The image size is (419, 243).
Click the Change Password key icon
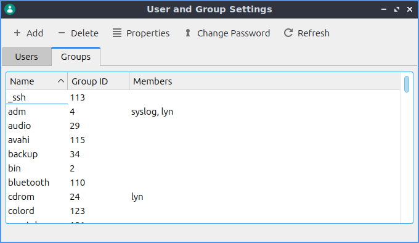click(188, 33)
